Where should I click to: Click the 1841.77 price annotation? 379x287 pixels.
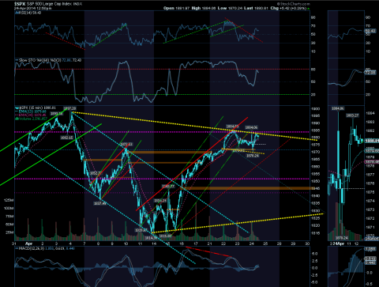168,187
